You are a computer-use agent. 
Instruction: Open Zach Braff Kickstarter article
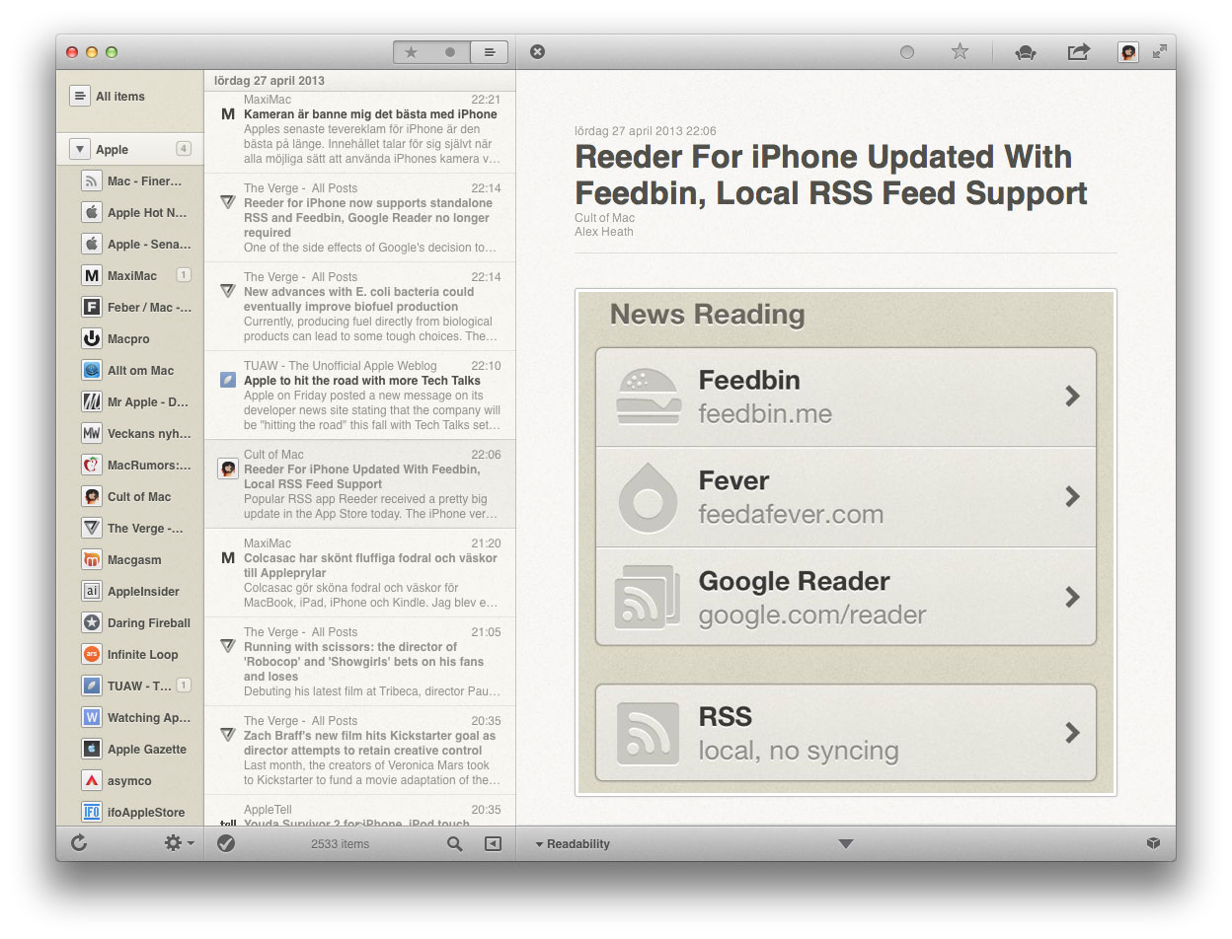click(359, 751)
